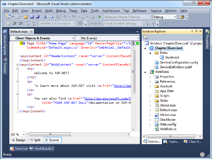
Task: Click the Uncomment Lines icon
Action: point(33,23)
